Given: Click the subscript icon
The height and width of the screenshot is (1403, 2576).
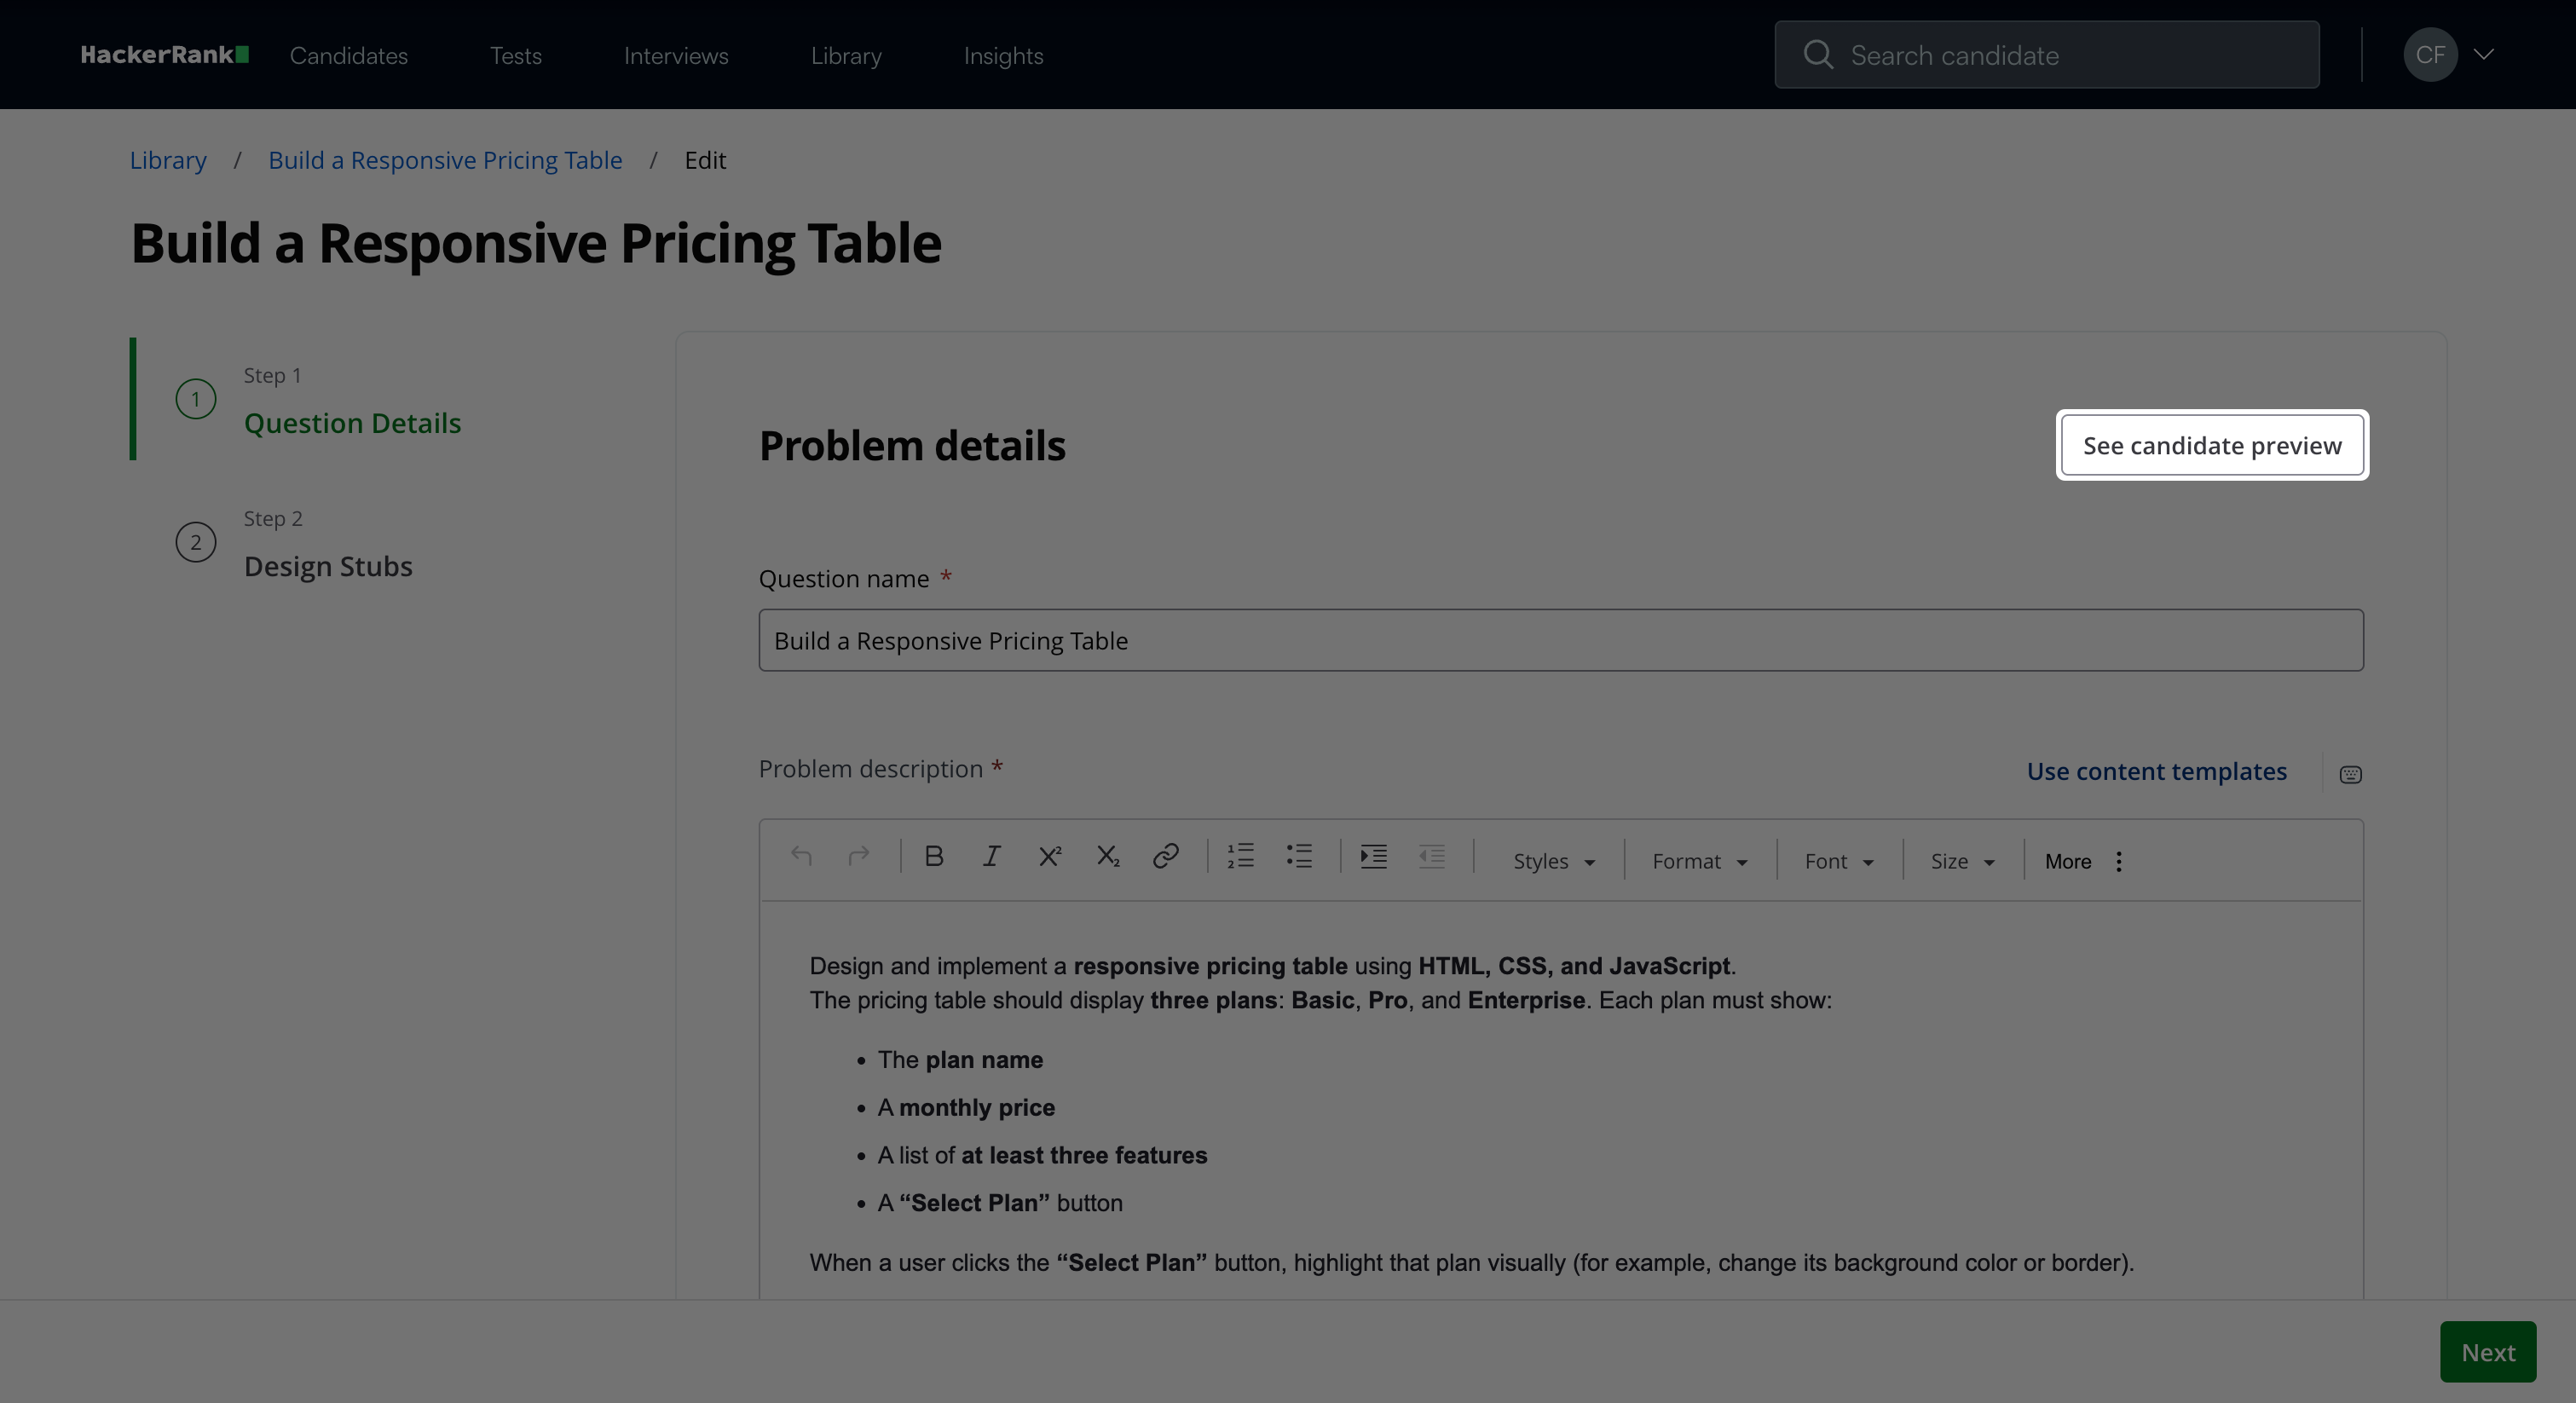Looking at the screenshot, I should coord(1107,857).
